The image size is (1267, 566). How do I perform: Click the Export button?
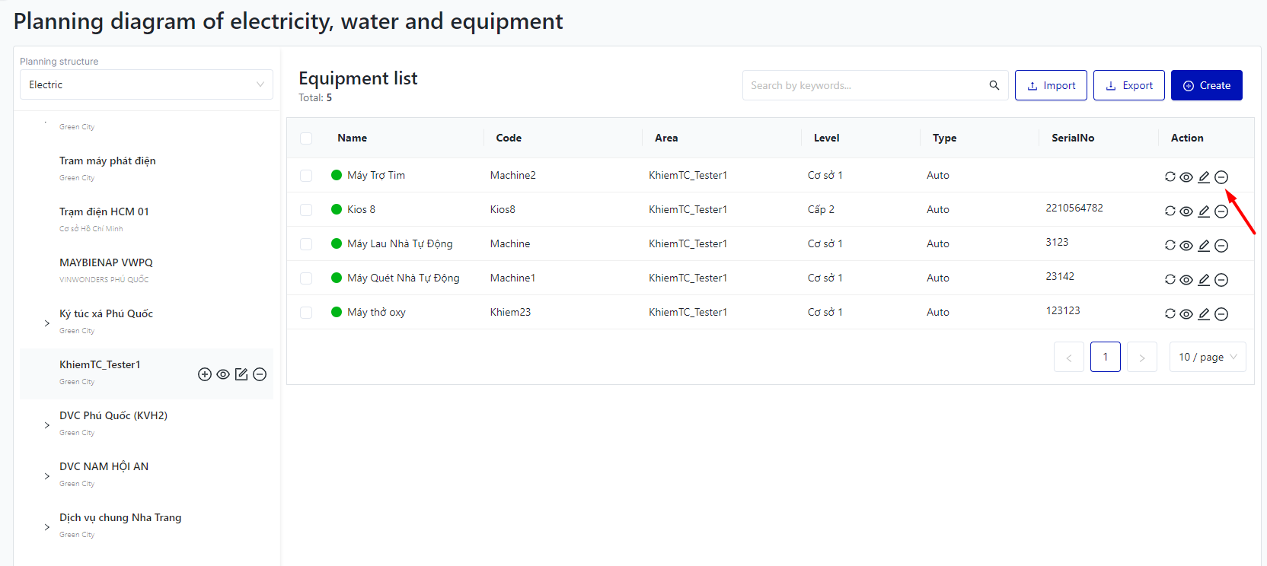point(1128,85)
